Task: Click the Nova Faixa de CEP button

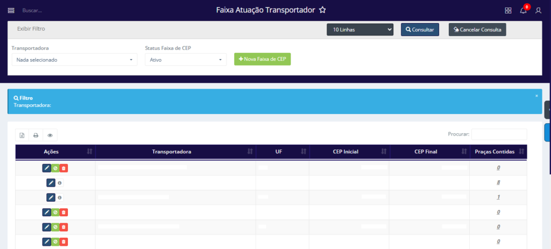Action: point(263,59)
